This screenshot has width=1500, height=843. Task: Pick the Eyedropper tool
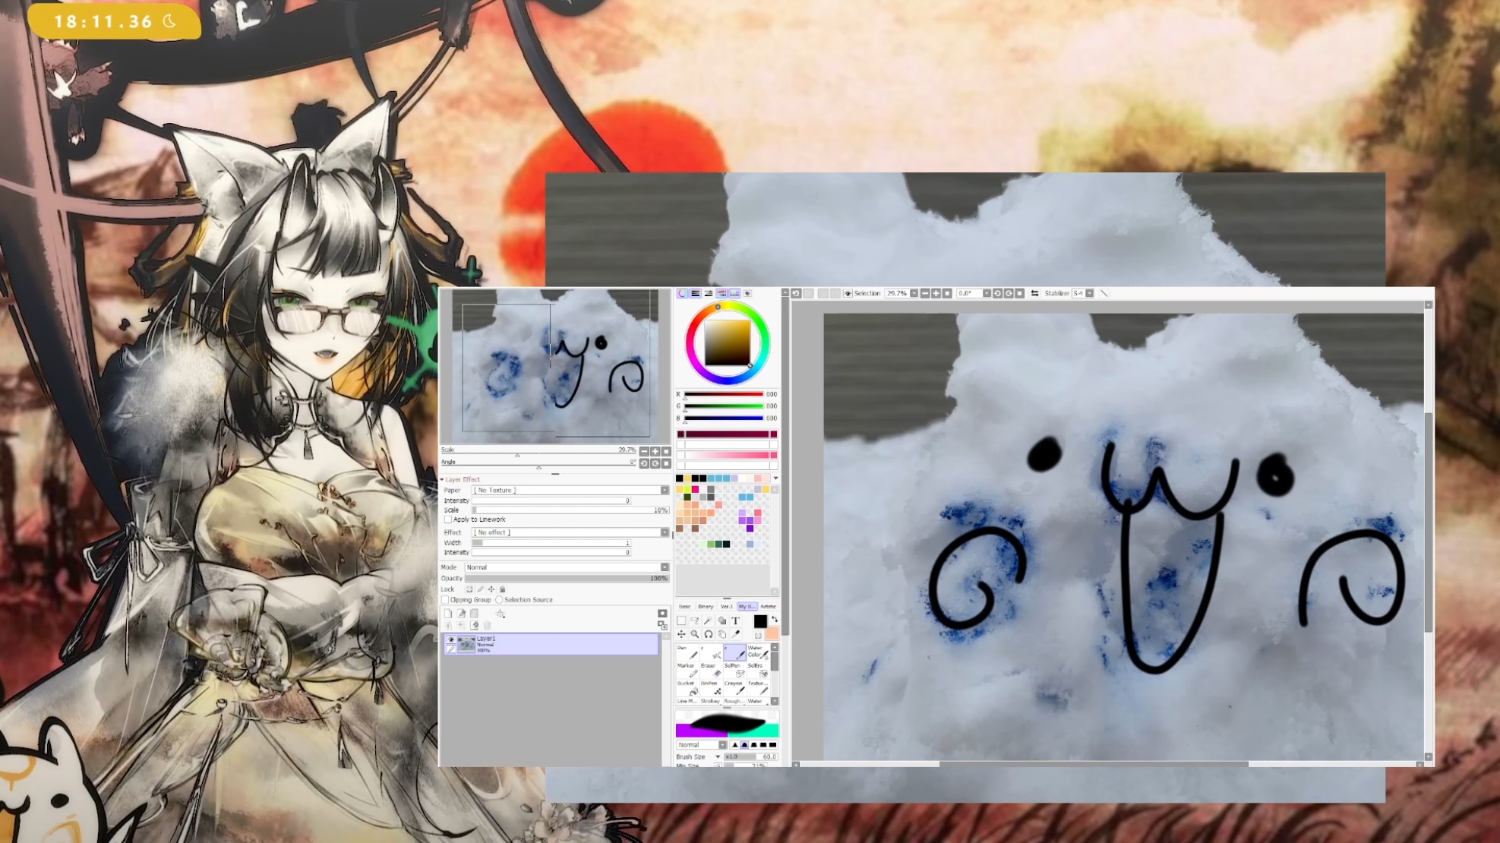click(735, 634)
